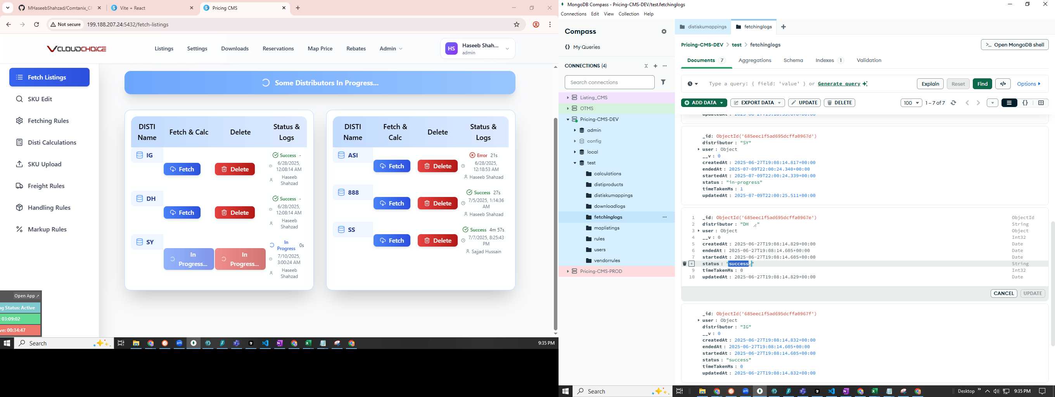Open SKU Edit in sidebar
Screen dimensions: 1055x397
click(x=40, y=99)
